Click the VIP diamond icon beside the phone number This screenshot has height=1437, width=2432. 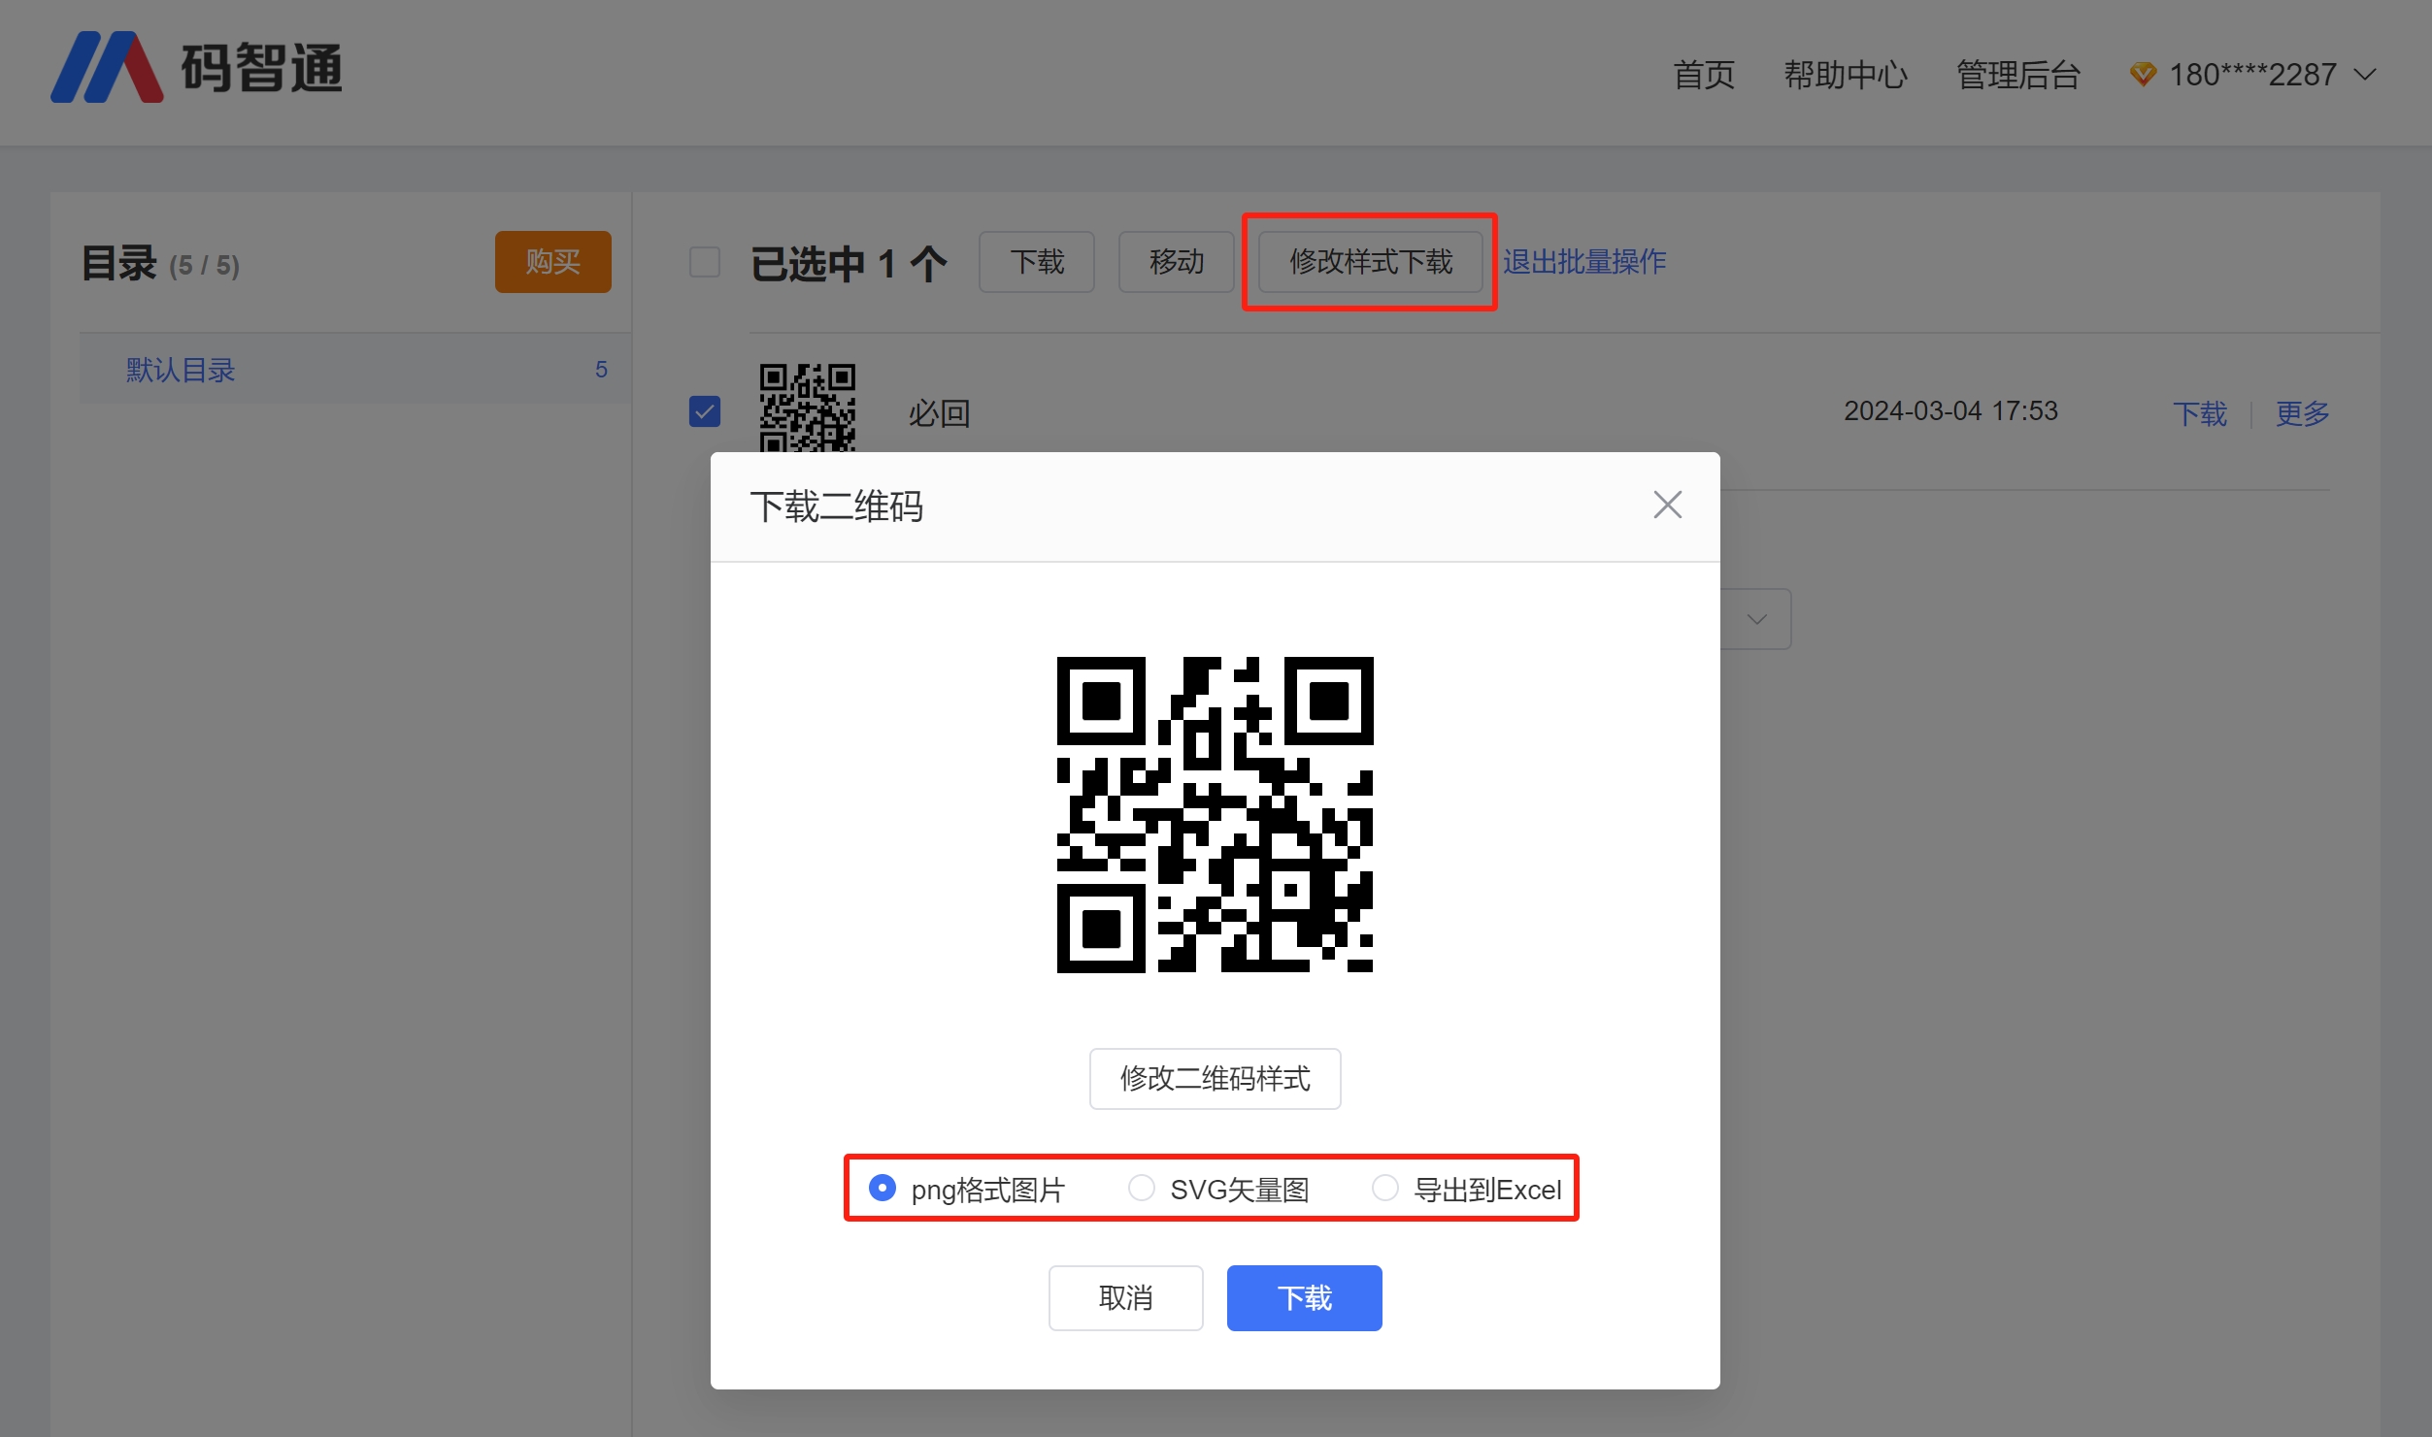2143,74
